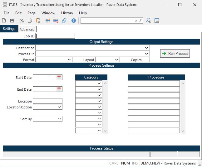The height and width of the screenshot is (167, 202).
Task: Click the Paste clipboard icon
Action: tap(38, 21)
